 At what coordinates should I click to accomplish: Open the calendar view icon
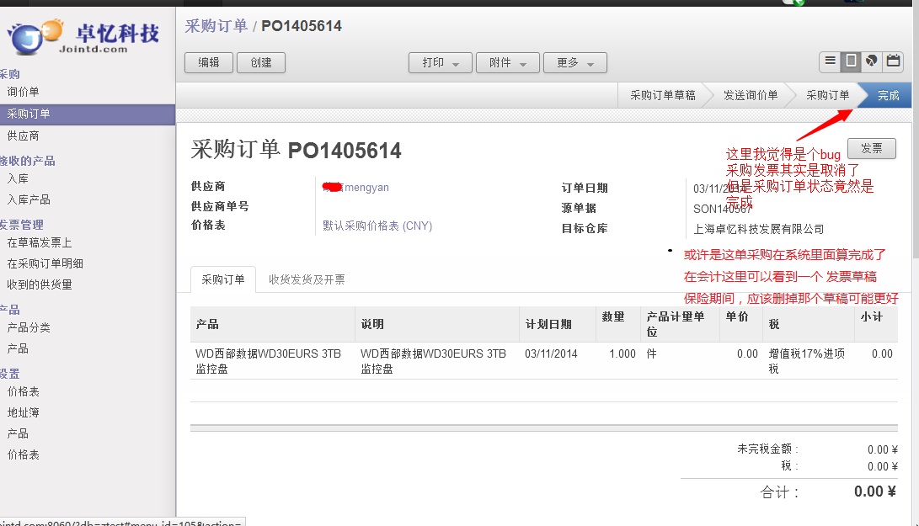tap(893, 61)
